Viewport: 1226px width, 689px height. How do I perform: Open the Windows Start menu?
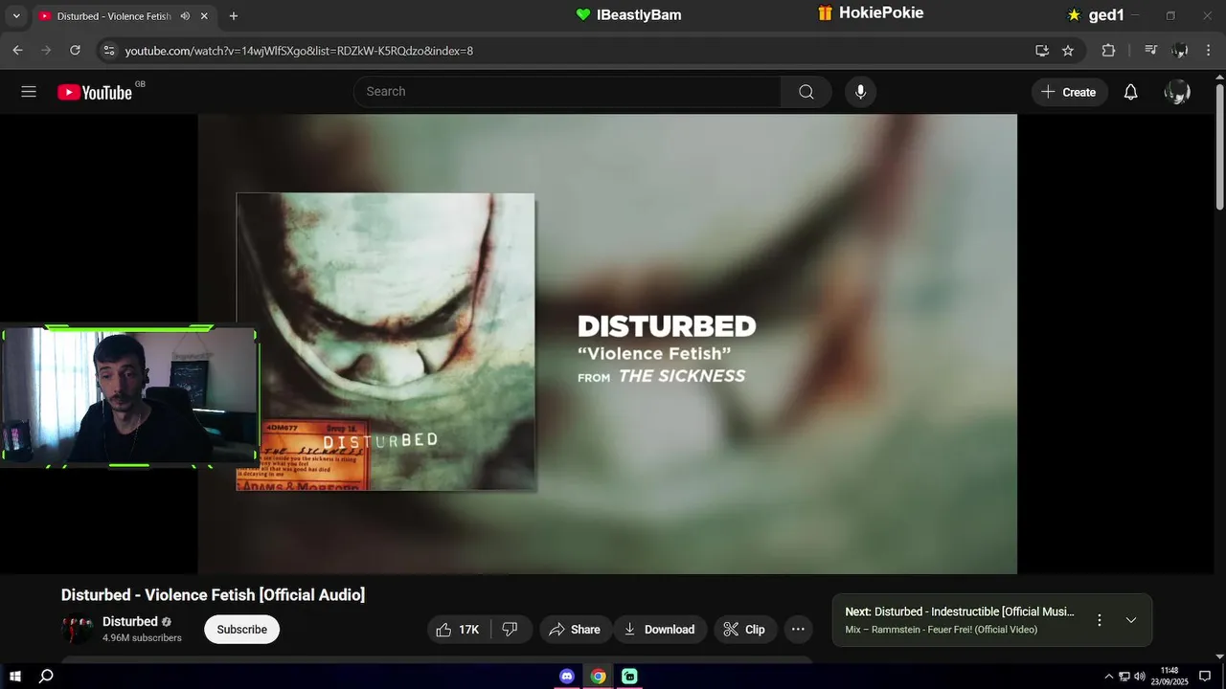15,676
